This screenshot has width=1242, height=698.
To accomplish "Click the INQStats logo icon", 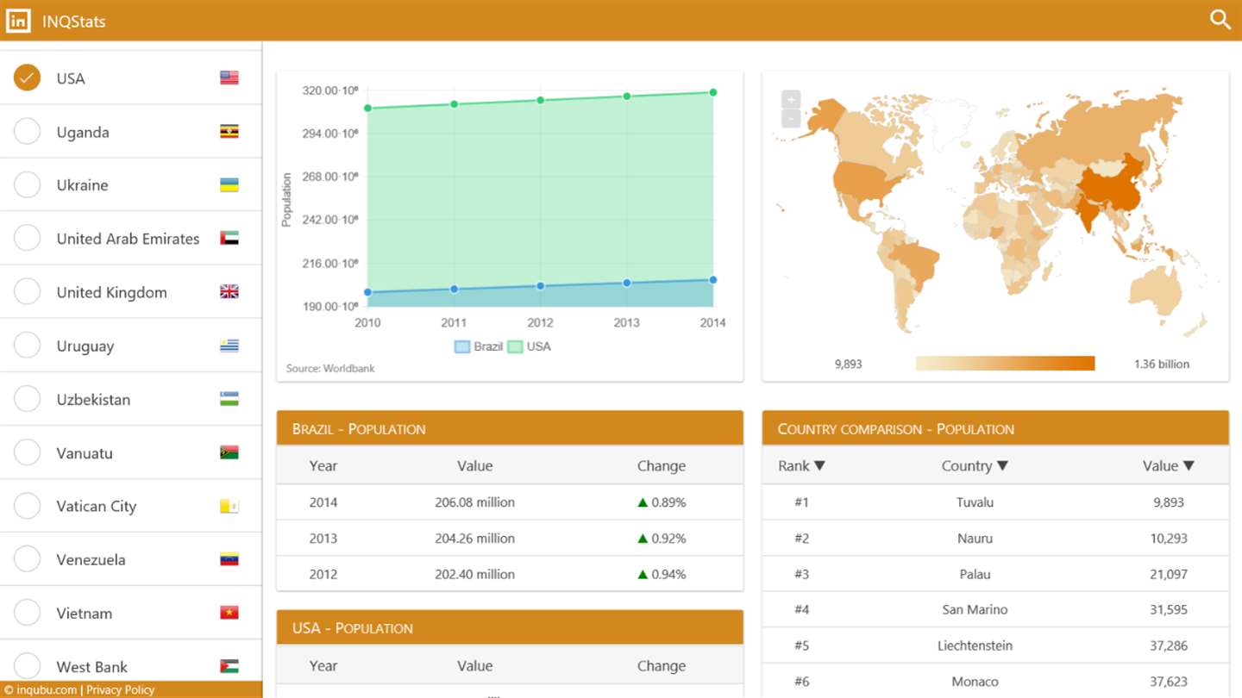I will point(18,21).
